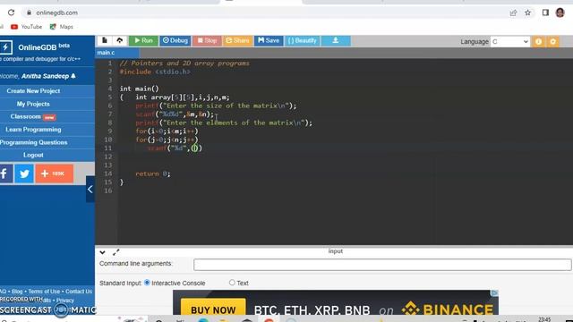573x322 pixels.
Task: Click the upload file icon in toolbar
Action: 119,40
